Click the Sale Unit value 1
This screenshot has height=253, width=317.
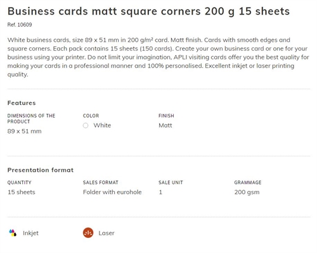click(x=160, y=192)
